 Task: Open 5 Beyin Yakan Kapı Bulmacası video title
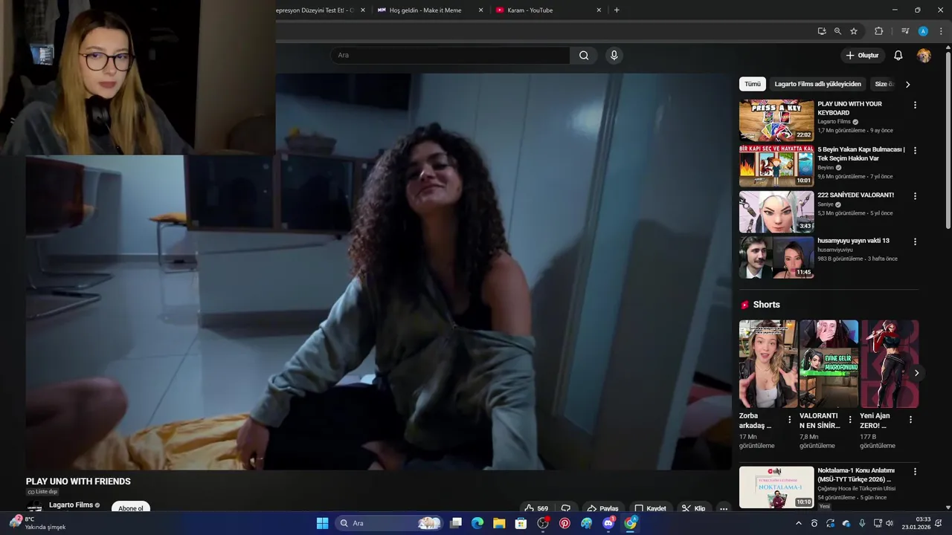pyautogui.click(x=861, y=154)
